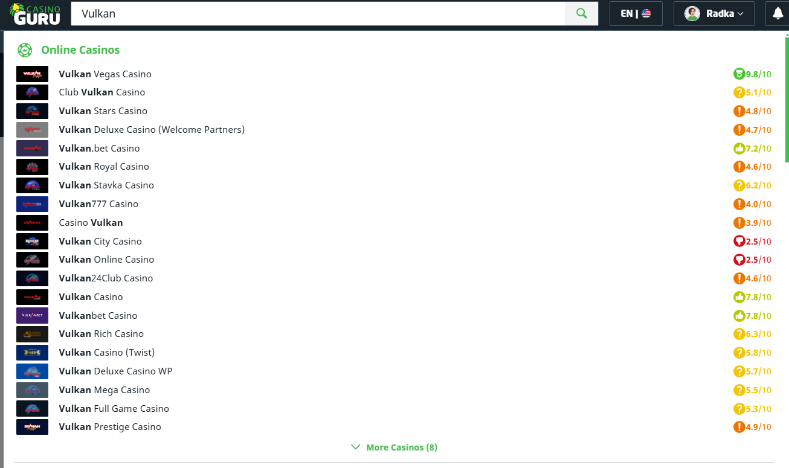Screen dimensions: 789x468
Task: Expand More Casinos (8)
Action: point(394,447)
